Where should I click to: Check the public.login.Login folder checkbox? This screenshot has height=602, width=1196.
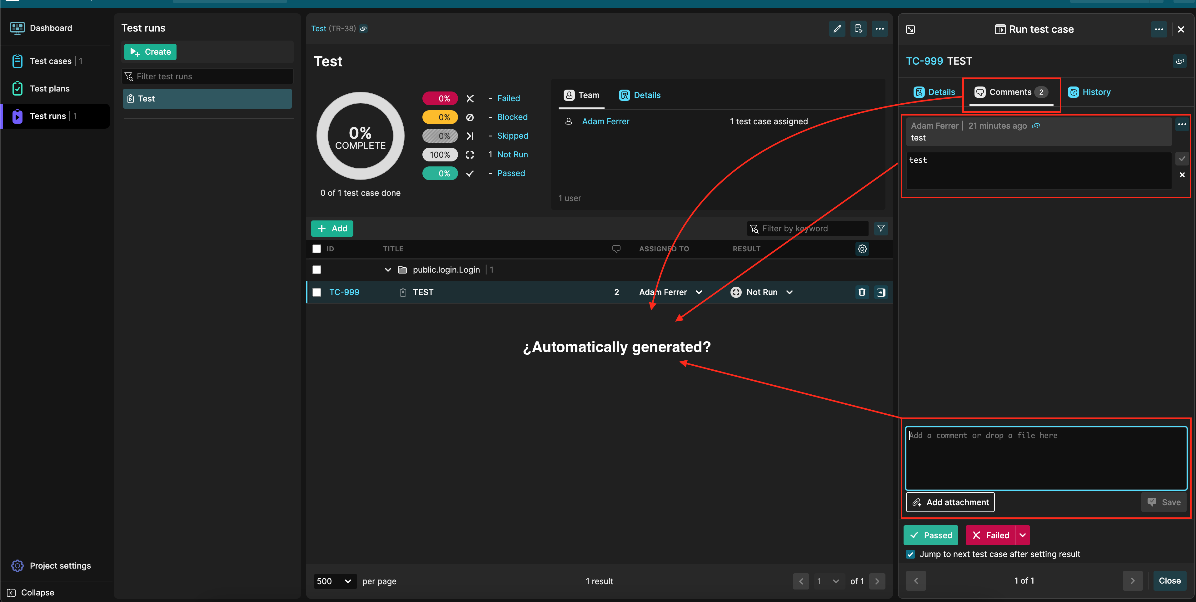(316, 270)
